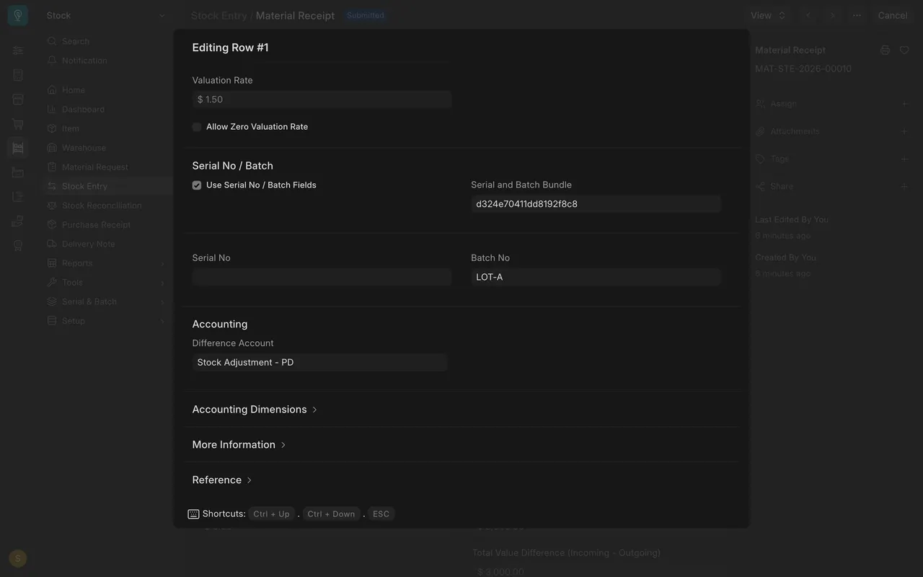Viewport: 923px width, 577px height.
Task: Open the Difference Account field
Action: click(319, 362)
